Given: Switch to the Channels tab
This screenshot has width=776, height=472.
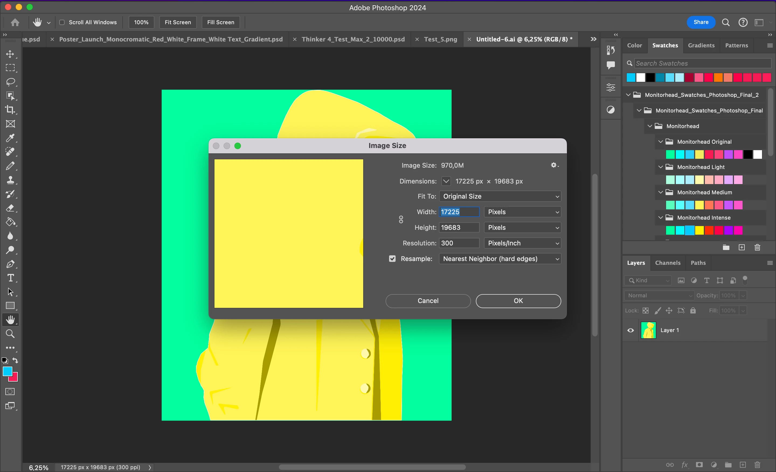Looking at the screenshot, I should point(667,263).
